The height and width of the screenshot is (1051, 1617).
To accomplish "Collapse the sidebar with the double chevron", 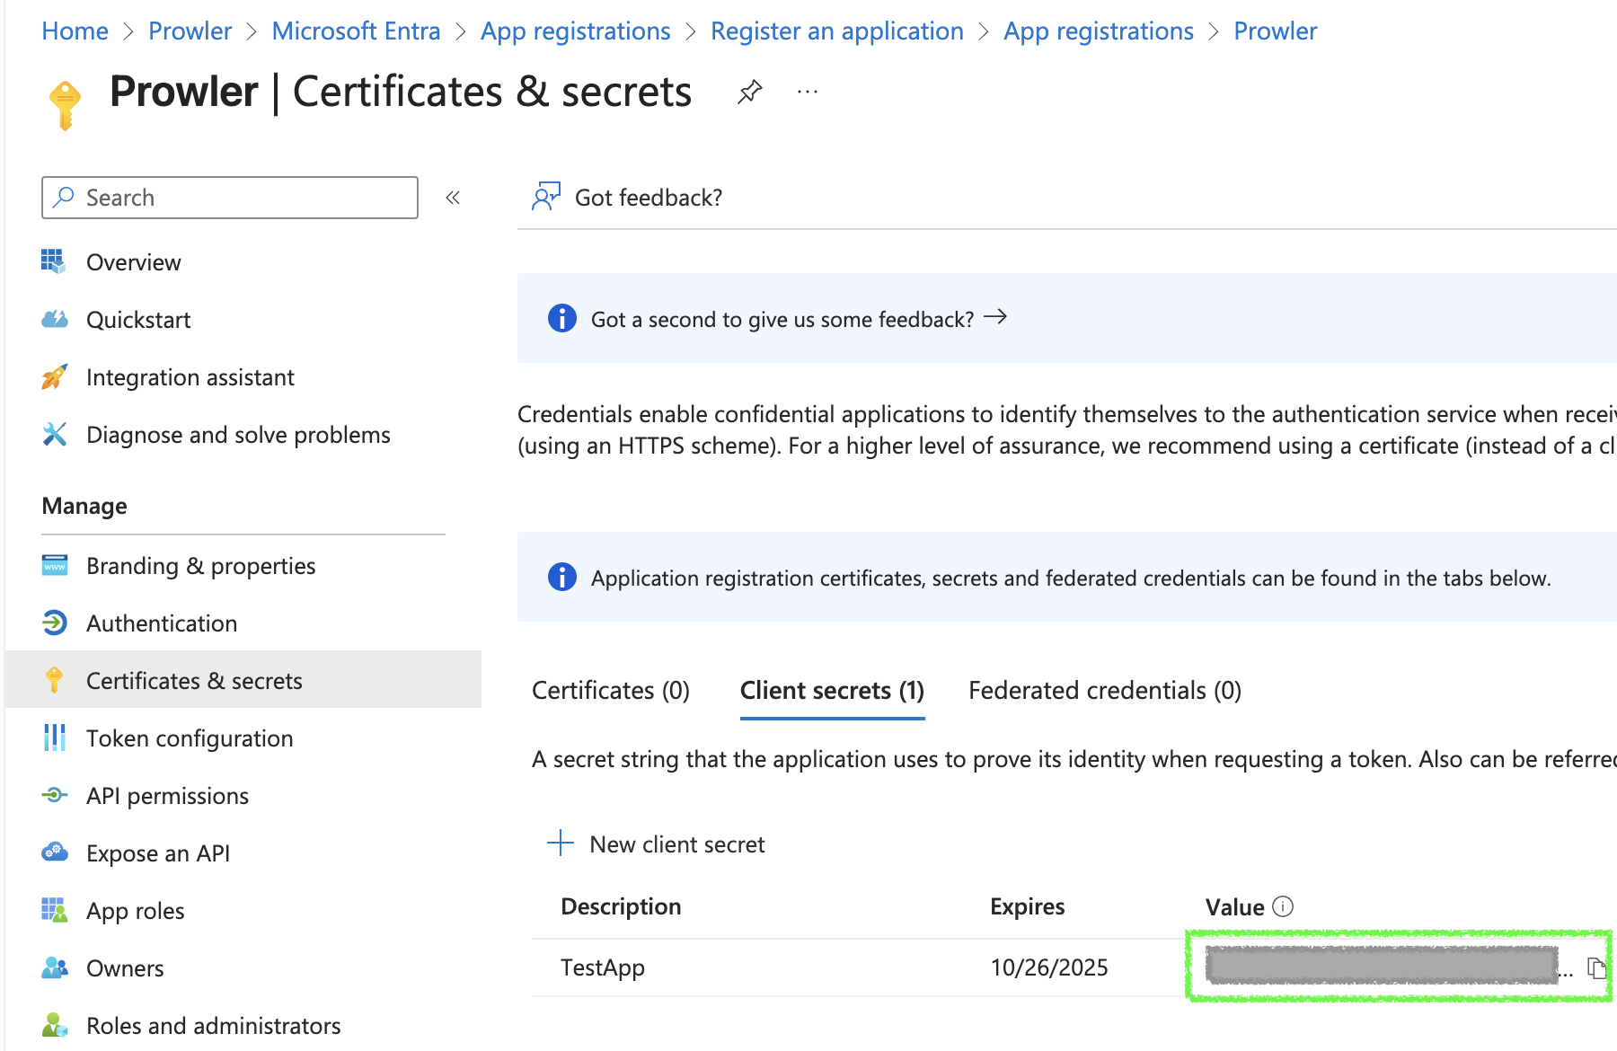I will [453, 198].
